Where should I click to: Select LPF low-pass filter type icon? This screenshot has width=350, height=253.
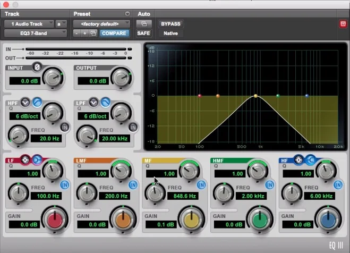coord(105,103)
